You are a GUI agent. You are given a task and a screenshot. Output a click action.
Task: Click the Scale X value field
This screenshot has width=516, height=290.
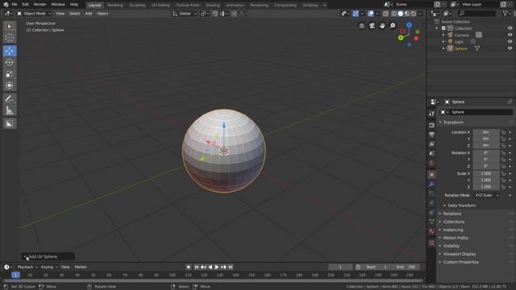point(486,173)
